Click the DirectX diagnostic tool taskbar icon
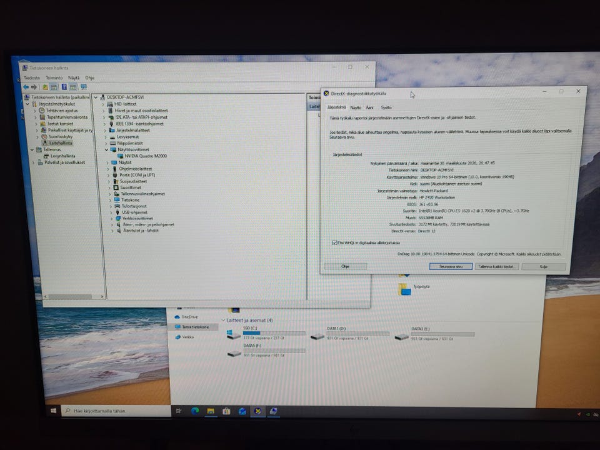The image size is (600, 450). pos(258,411)
